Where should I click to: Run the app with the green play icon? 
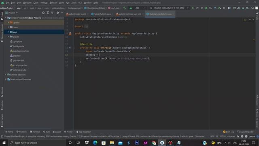tap(193, 8)
